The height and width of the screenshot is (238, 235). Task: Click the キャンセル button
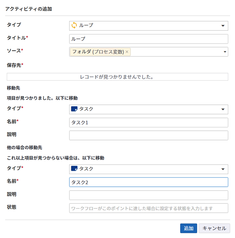pyautogui.click(x=214, y=228)
